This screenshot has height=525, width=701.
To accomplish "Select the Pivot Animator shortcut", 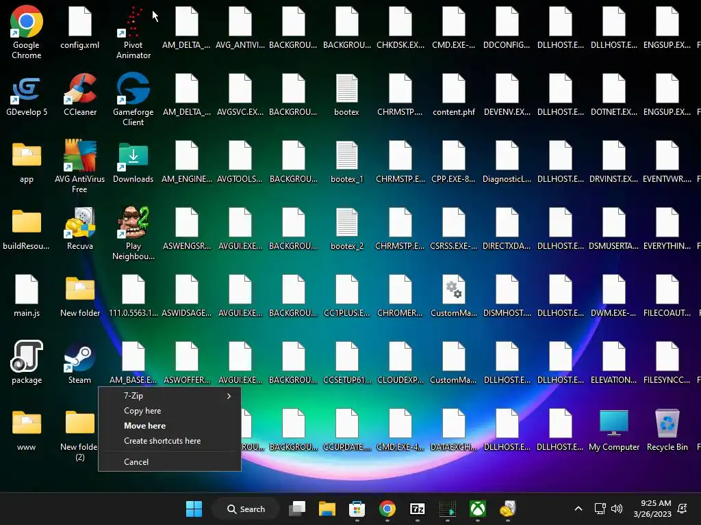I will (x=133, y=32).
